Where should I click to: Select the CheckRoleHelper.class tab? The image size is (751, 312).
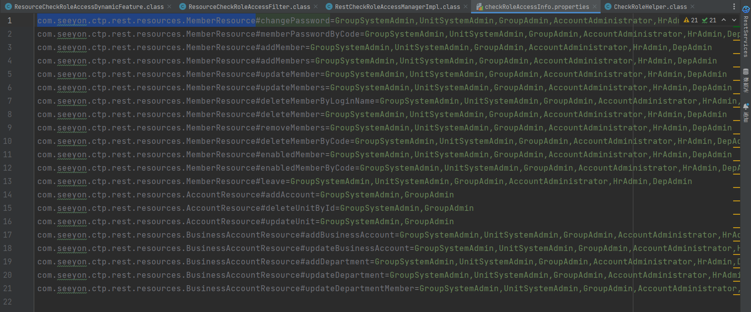pyautogui.click(x=650, y=7)
